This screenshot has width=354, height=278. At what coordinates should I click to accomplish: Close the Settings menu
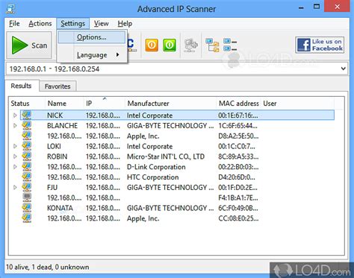[72, 24]
